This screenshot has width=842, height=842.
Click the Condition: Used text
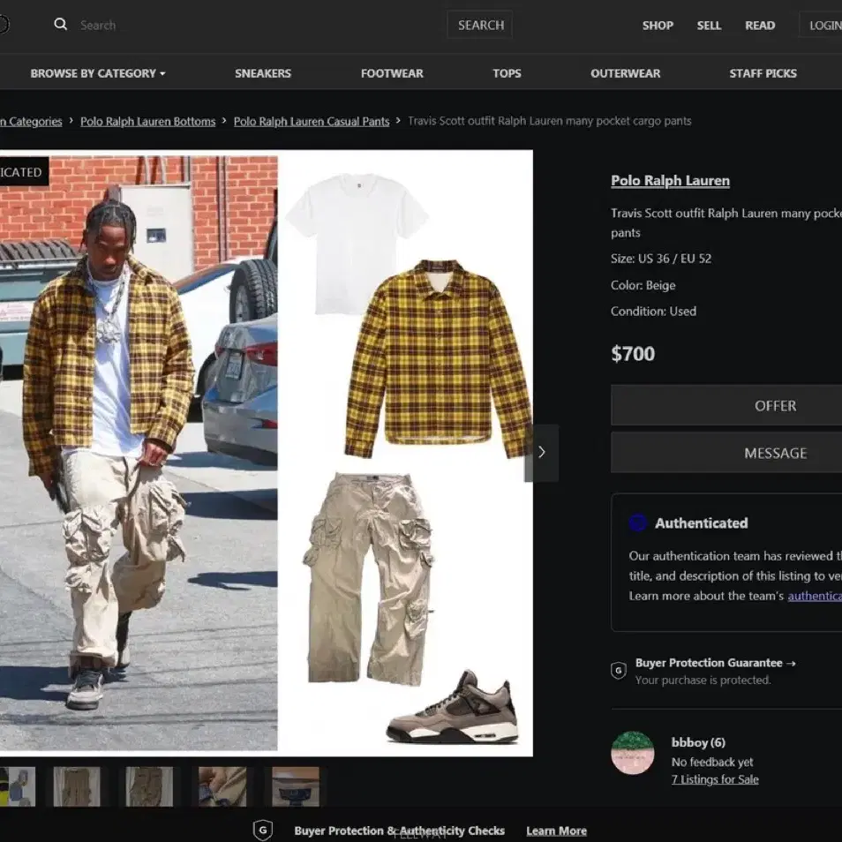[x=653, y=311]
